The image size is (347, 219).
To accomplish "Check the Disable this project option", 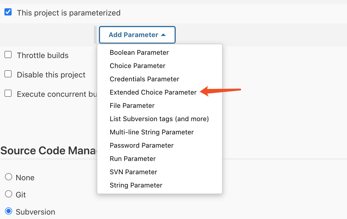I will point(8,74).
